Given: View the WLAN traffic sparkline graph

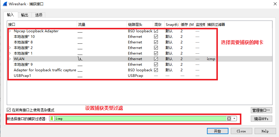Looking at the screenshot, I should point(80,59).
